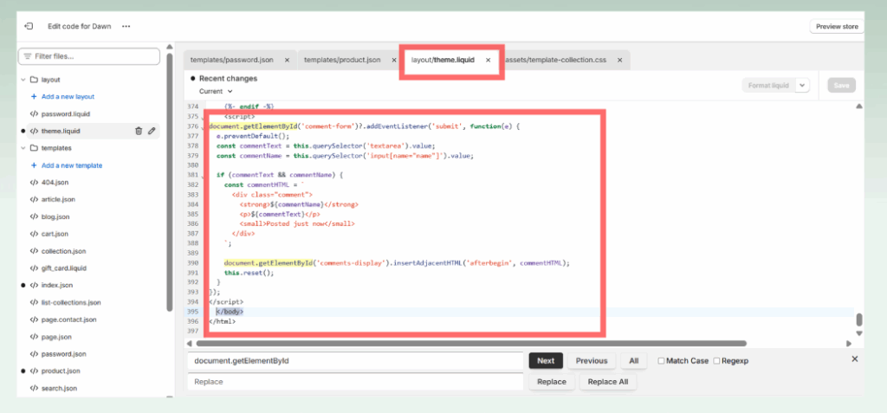Click Next in the find bar
Viewport: 887px width, 413px height.
coord(546,361)
